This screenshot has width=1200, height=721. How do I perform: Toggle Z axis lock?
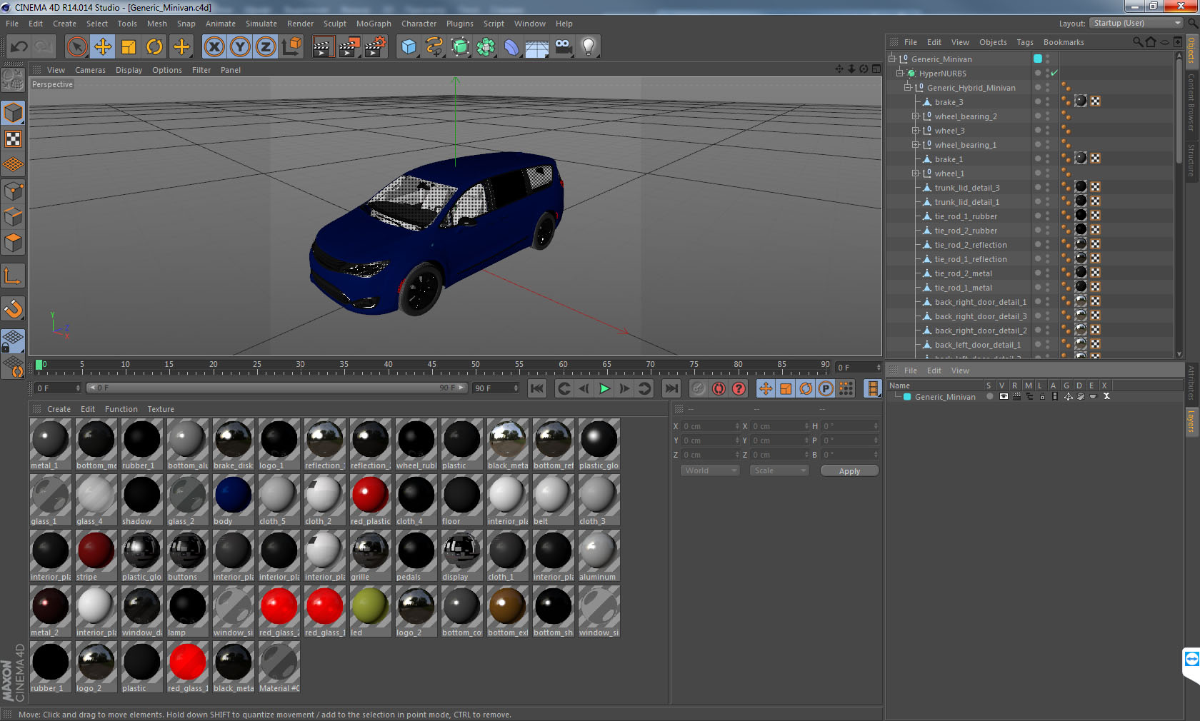click(266, 47)
